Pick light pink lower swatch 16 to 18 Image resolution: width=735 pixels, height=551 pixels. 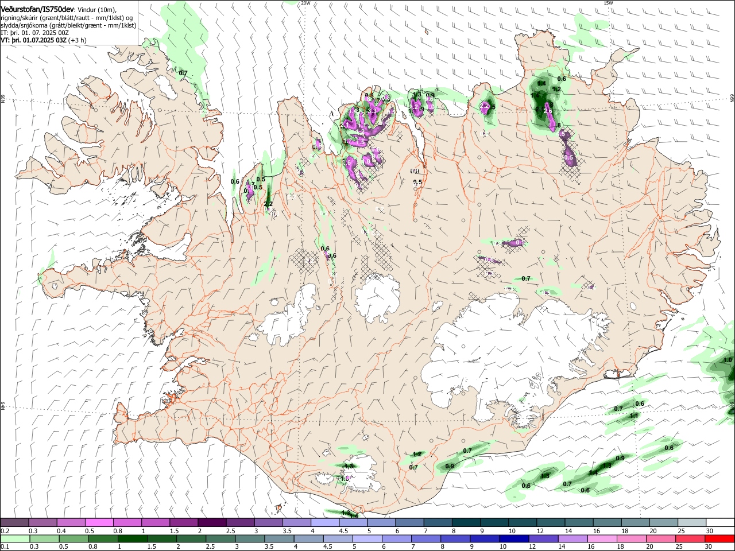[602, 539]
